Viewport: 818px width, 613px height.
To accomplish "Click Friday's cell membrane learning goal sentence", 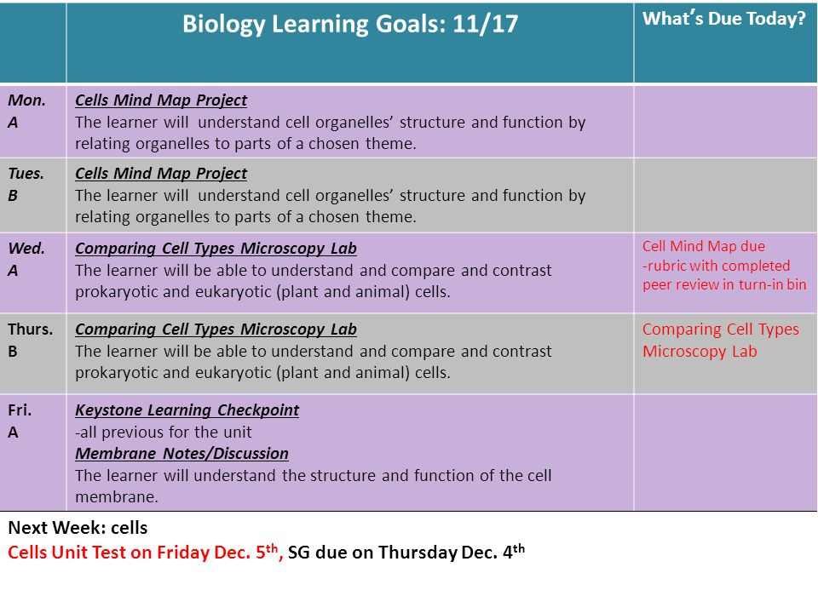I will (x=313, y=486).
